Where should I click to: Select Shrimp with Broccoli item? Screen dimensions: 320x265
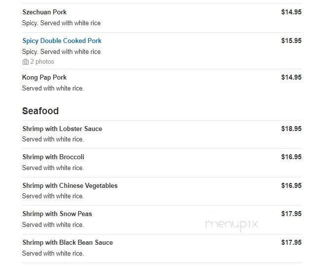53,157
